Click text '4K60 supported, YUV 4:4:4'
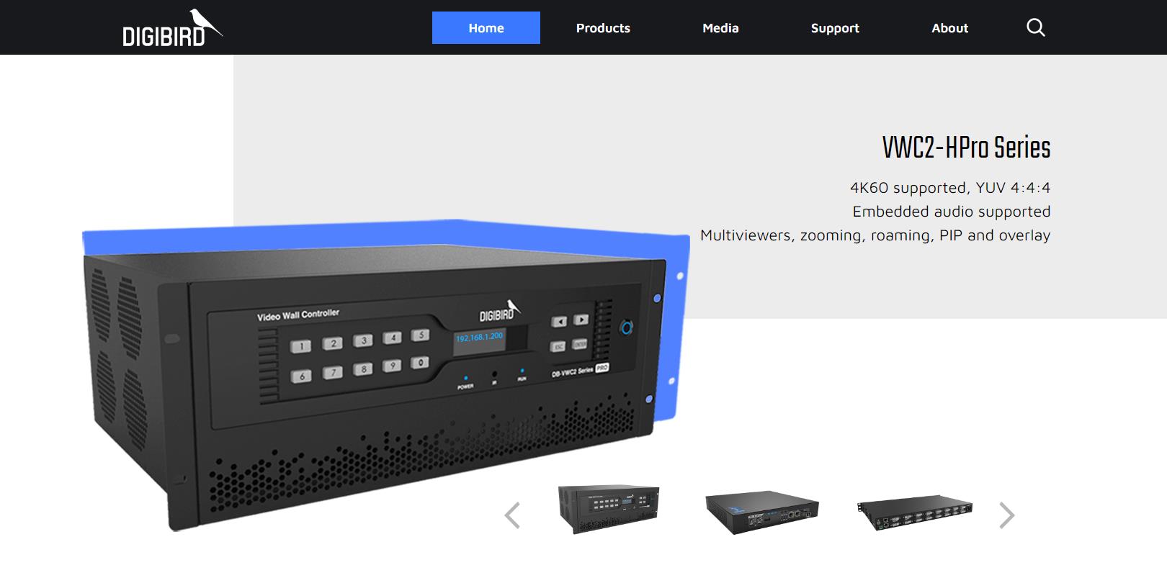 click(x=950, y=188)
